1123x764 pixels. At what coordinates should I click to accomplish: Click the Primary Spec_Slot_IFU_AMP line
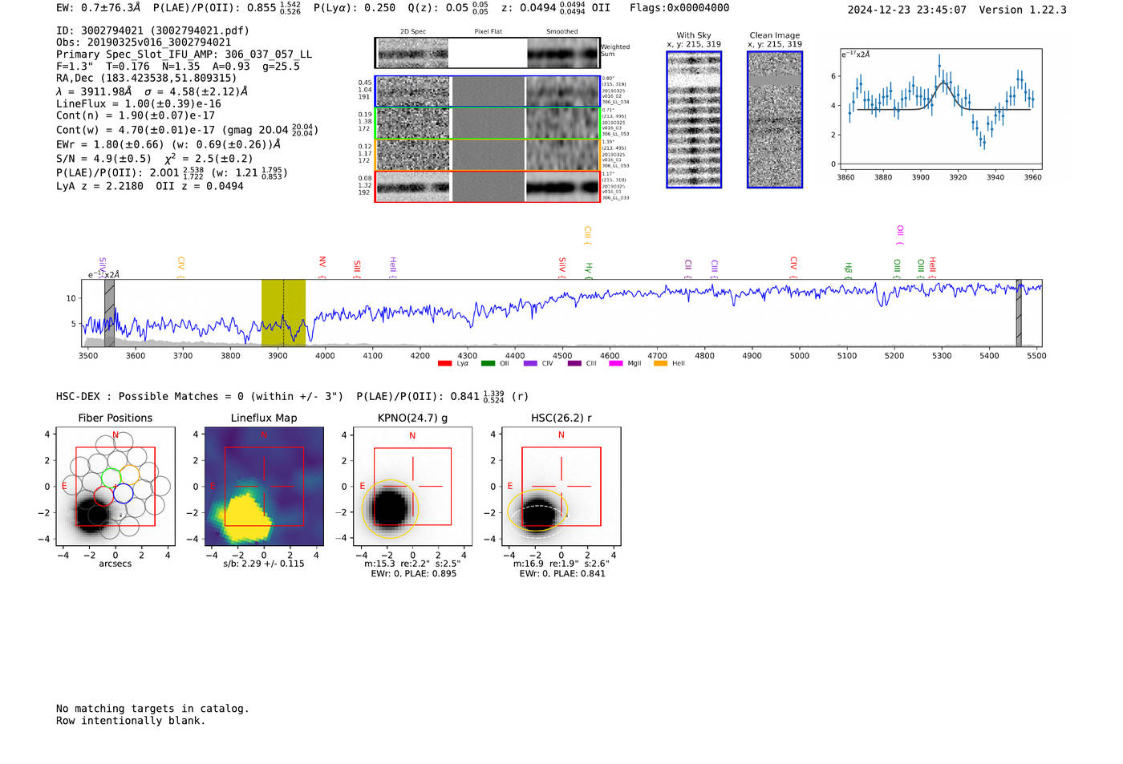184,55
